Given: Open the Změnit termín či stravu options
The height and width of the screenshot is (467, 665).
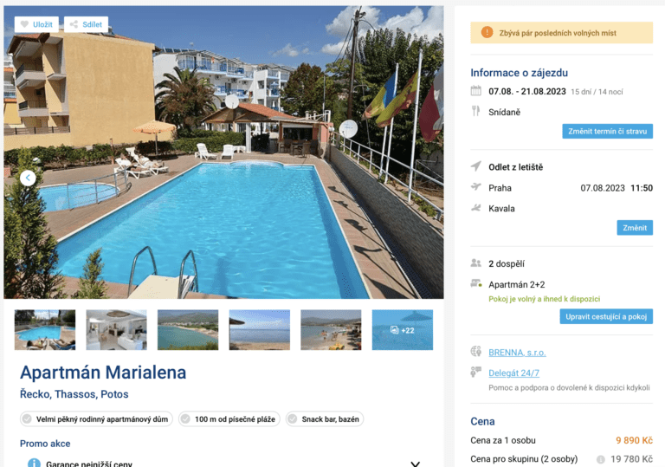Looking at the screenshot, I should (x=607, y=131).
